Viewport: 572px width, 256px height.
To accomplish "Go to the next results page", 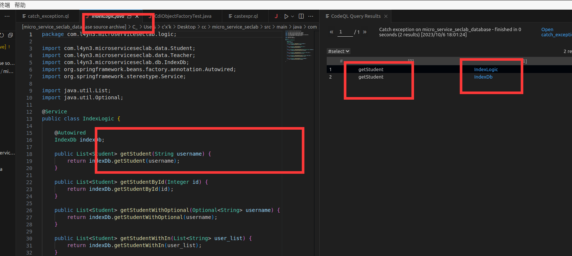I will click(x=365, y=32).
